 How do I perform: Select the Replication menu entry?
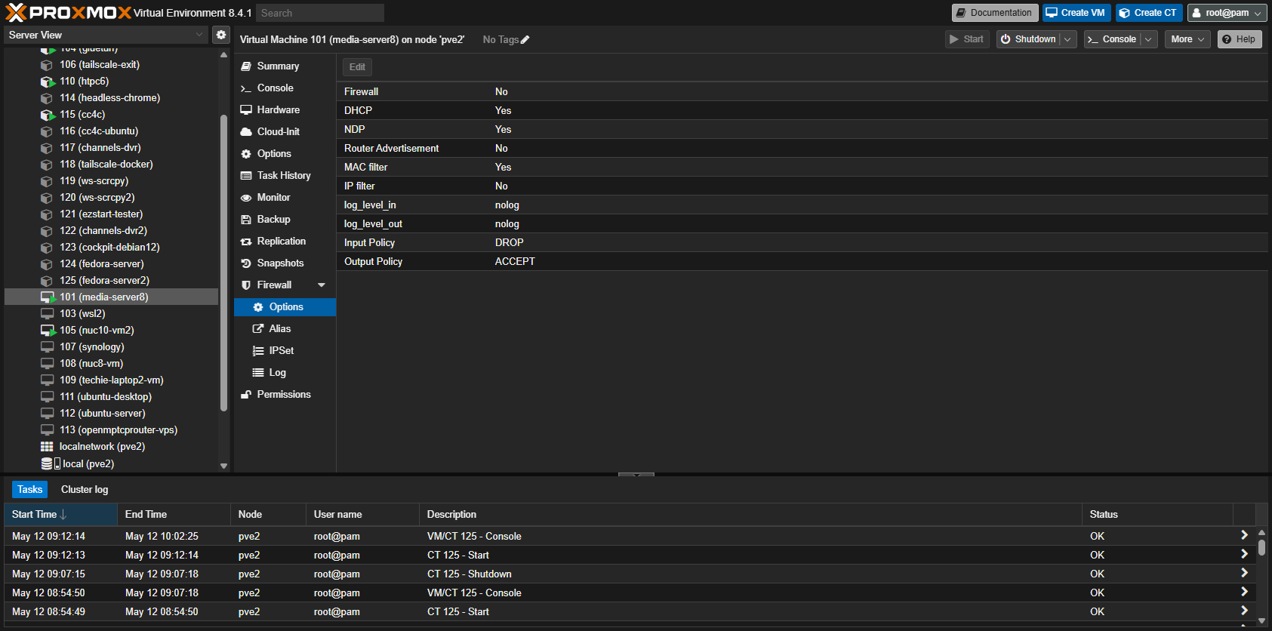point(281,242)
